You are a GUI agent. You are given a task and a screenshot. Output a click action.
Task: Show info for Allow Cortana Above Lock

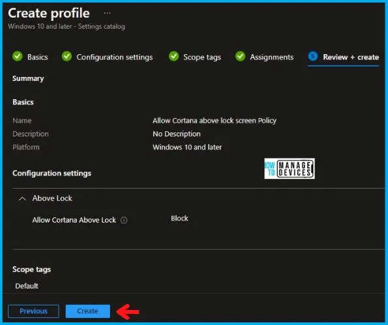tap(124, 220)
